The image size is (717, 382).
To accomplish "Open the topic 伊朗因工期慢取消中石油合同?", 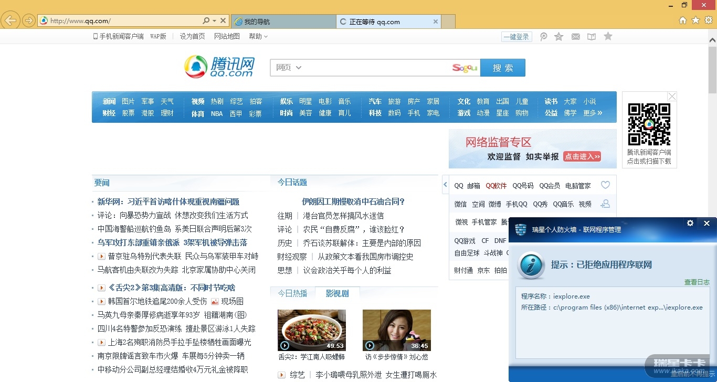I will (x=353, y=201).
